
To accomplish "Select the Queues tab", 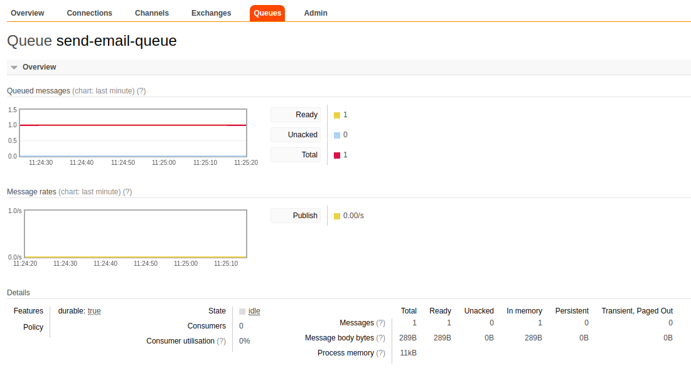I will click(x=267, y=13).
